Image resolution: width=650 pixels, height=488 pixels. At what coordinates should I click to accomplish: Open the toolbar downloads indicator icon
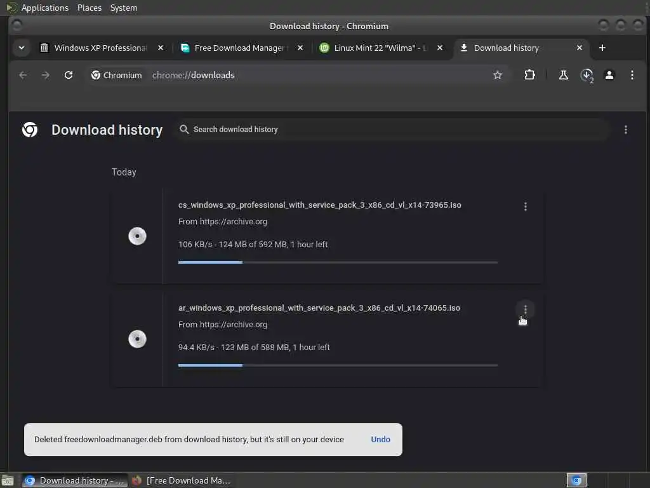[587, 75]
